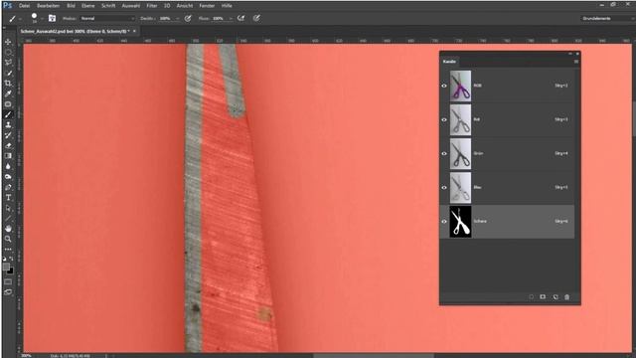Toggle the airbrush build-up icon
Viewport: 636px width, 358px height.
point(240,18)
